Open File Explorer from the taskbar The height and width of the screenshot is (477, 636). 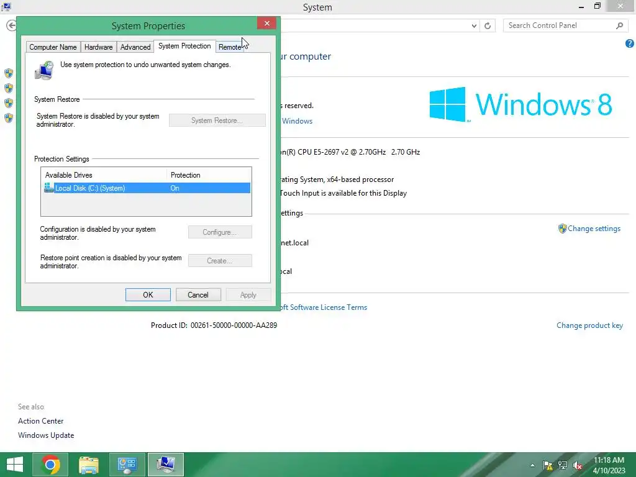89,465
